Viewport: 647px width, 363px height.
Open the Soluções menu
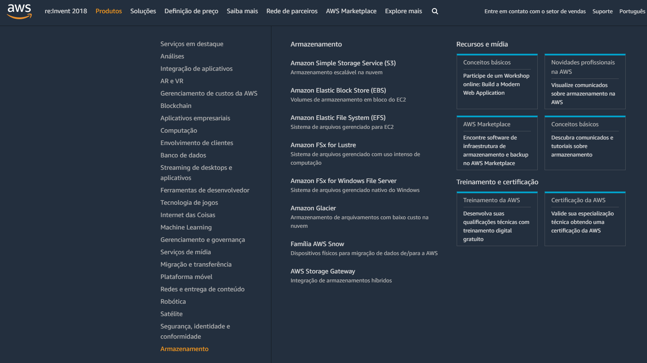[x=143, y=11]
